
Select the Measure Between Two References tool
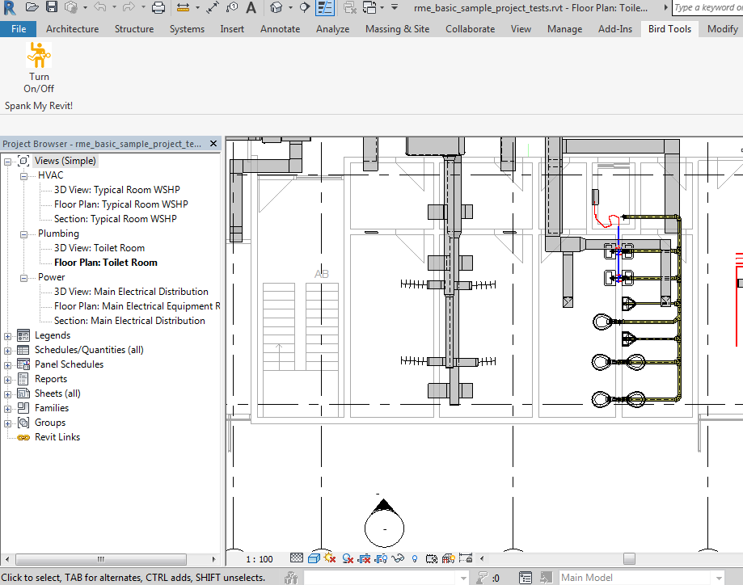coord(183,7)
